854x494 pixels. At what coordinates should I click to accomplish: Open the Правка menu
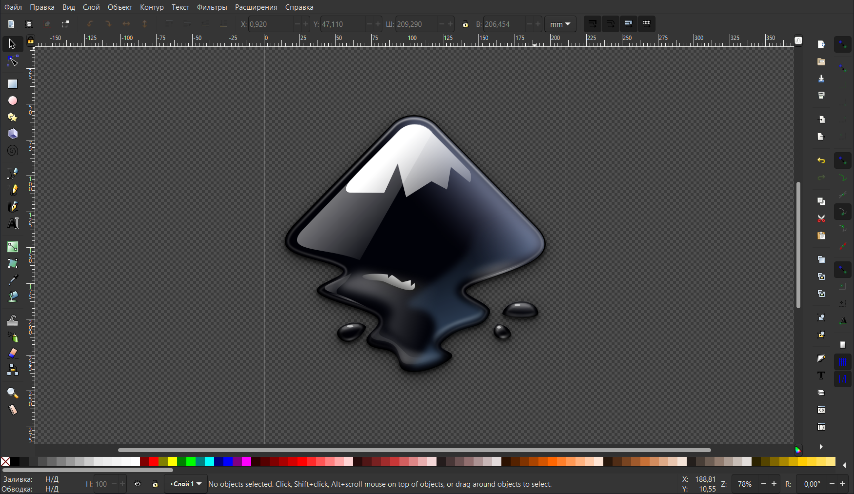(42, 7)
